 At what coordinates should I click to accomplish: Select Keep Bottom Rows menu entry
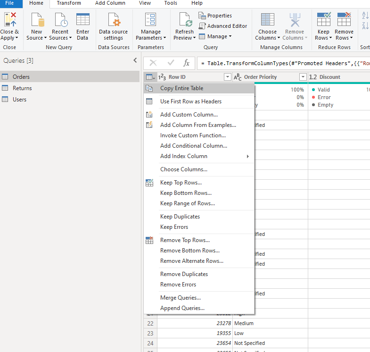[x=199, y=193]
